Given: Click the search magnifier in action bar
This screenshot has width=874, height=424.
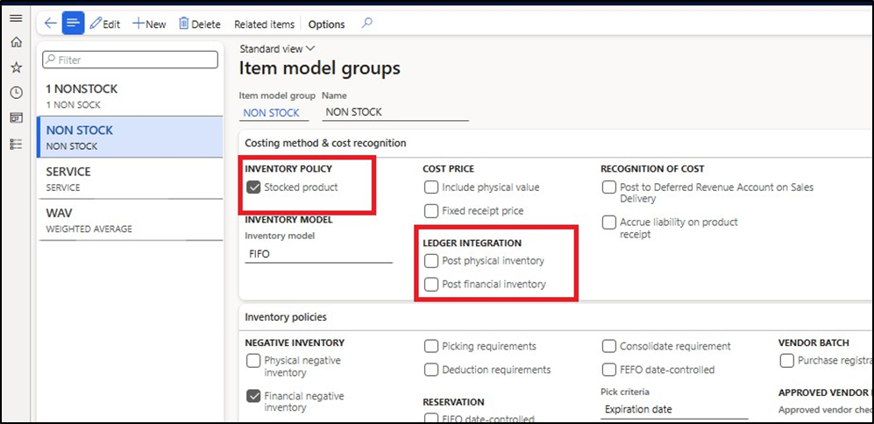Looking at the screenshot, I should click(x=366, y=24).
